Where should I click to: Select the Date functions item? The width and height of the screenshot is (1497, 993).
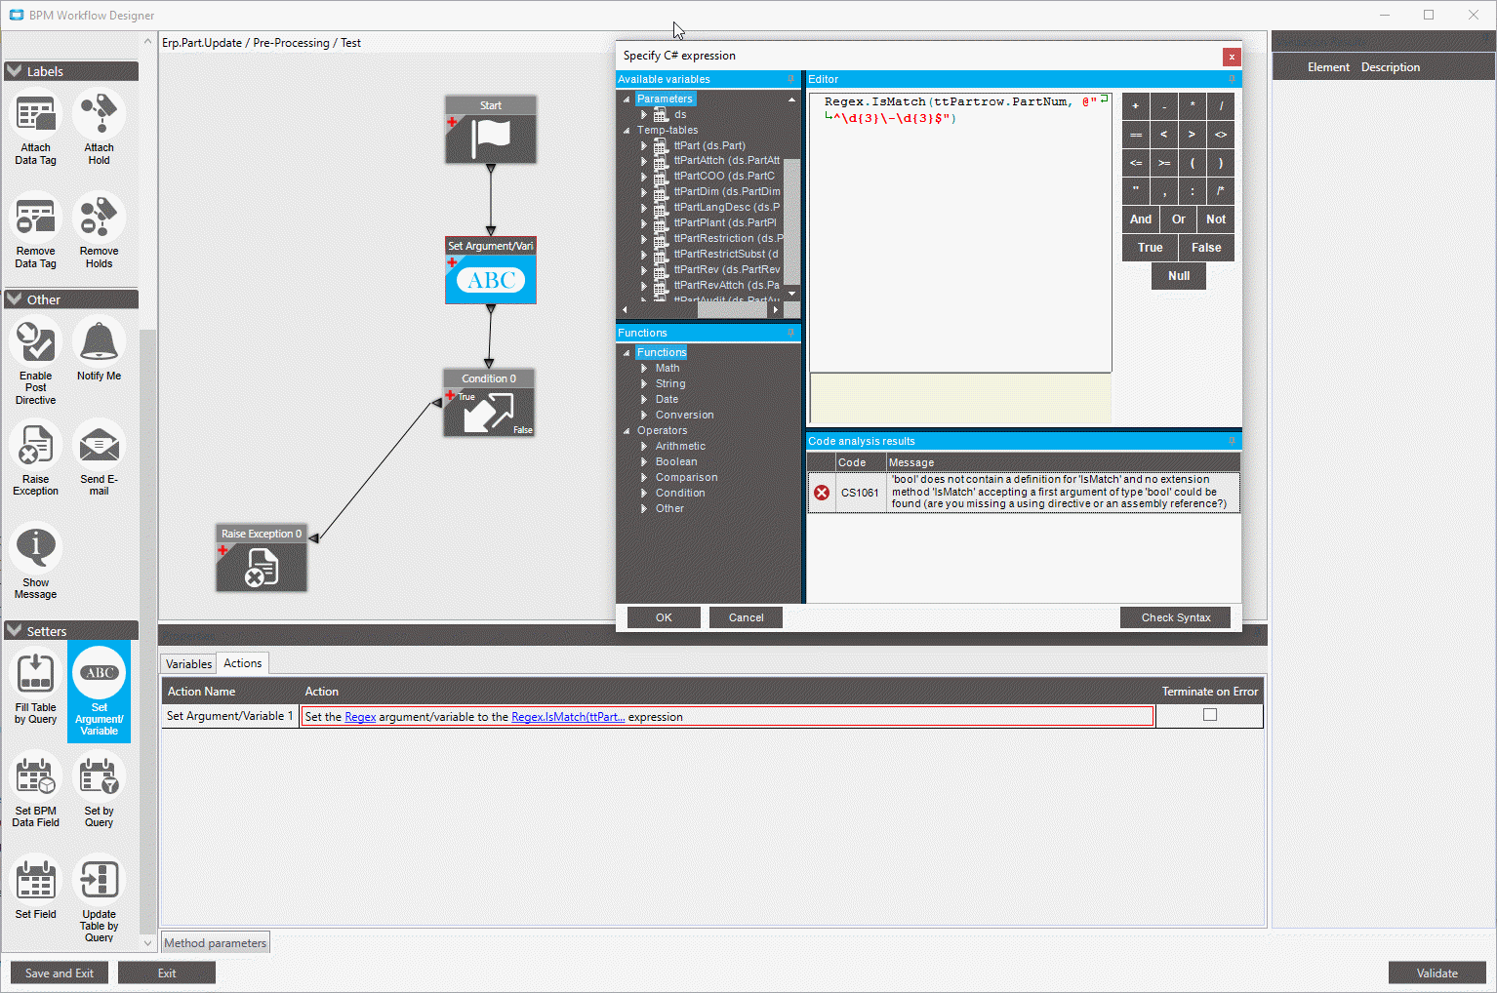tap(667, 399)
